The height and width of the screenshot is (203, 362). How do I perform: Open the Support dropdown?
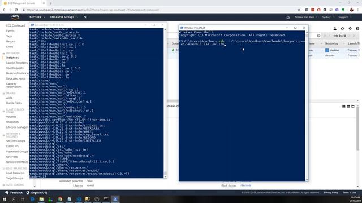pyautogui.click(x=344, y=17)
